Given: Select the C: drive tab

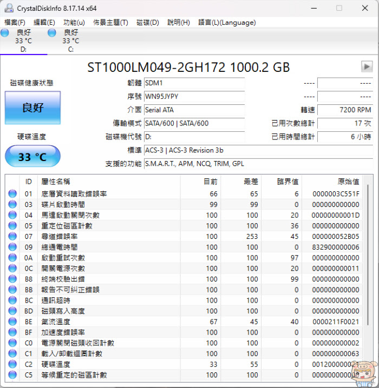Looking at the screenshot, I should pyautogui.click(x=71, y=41).
